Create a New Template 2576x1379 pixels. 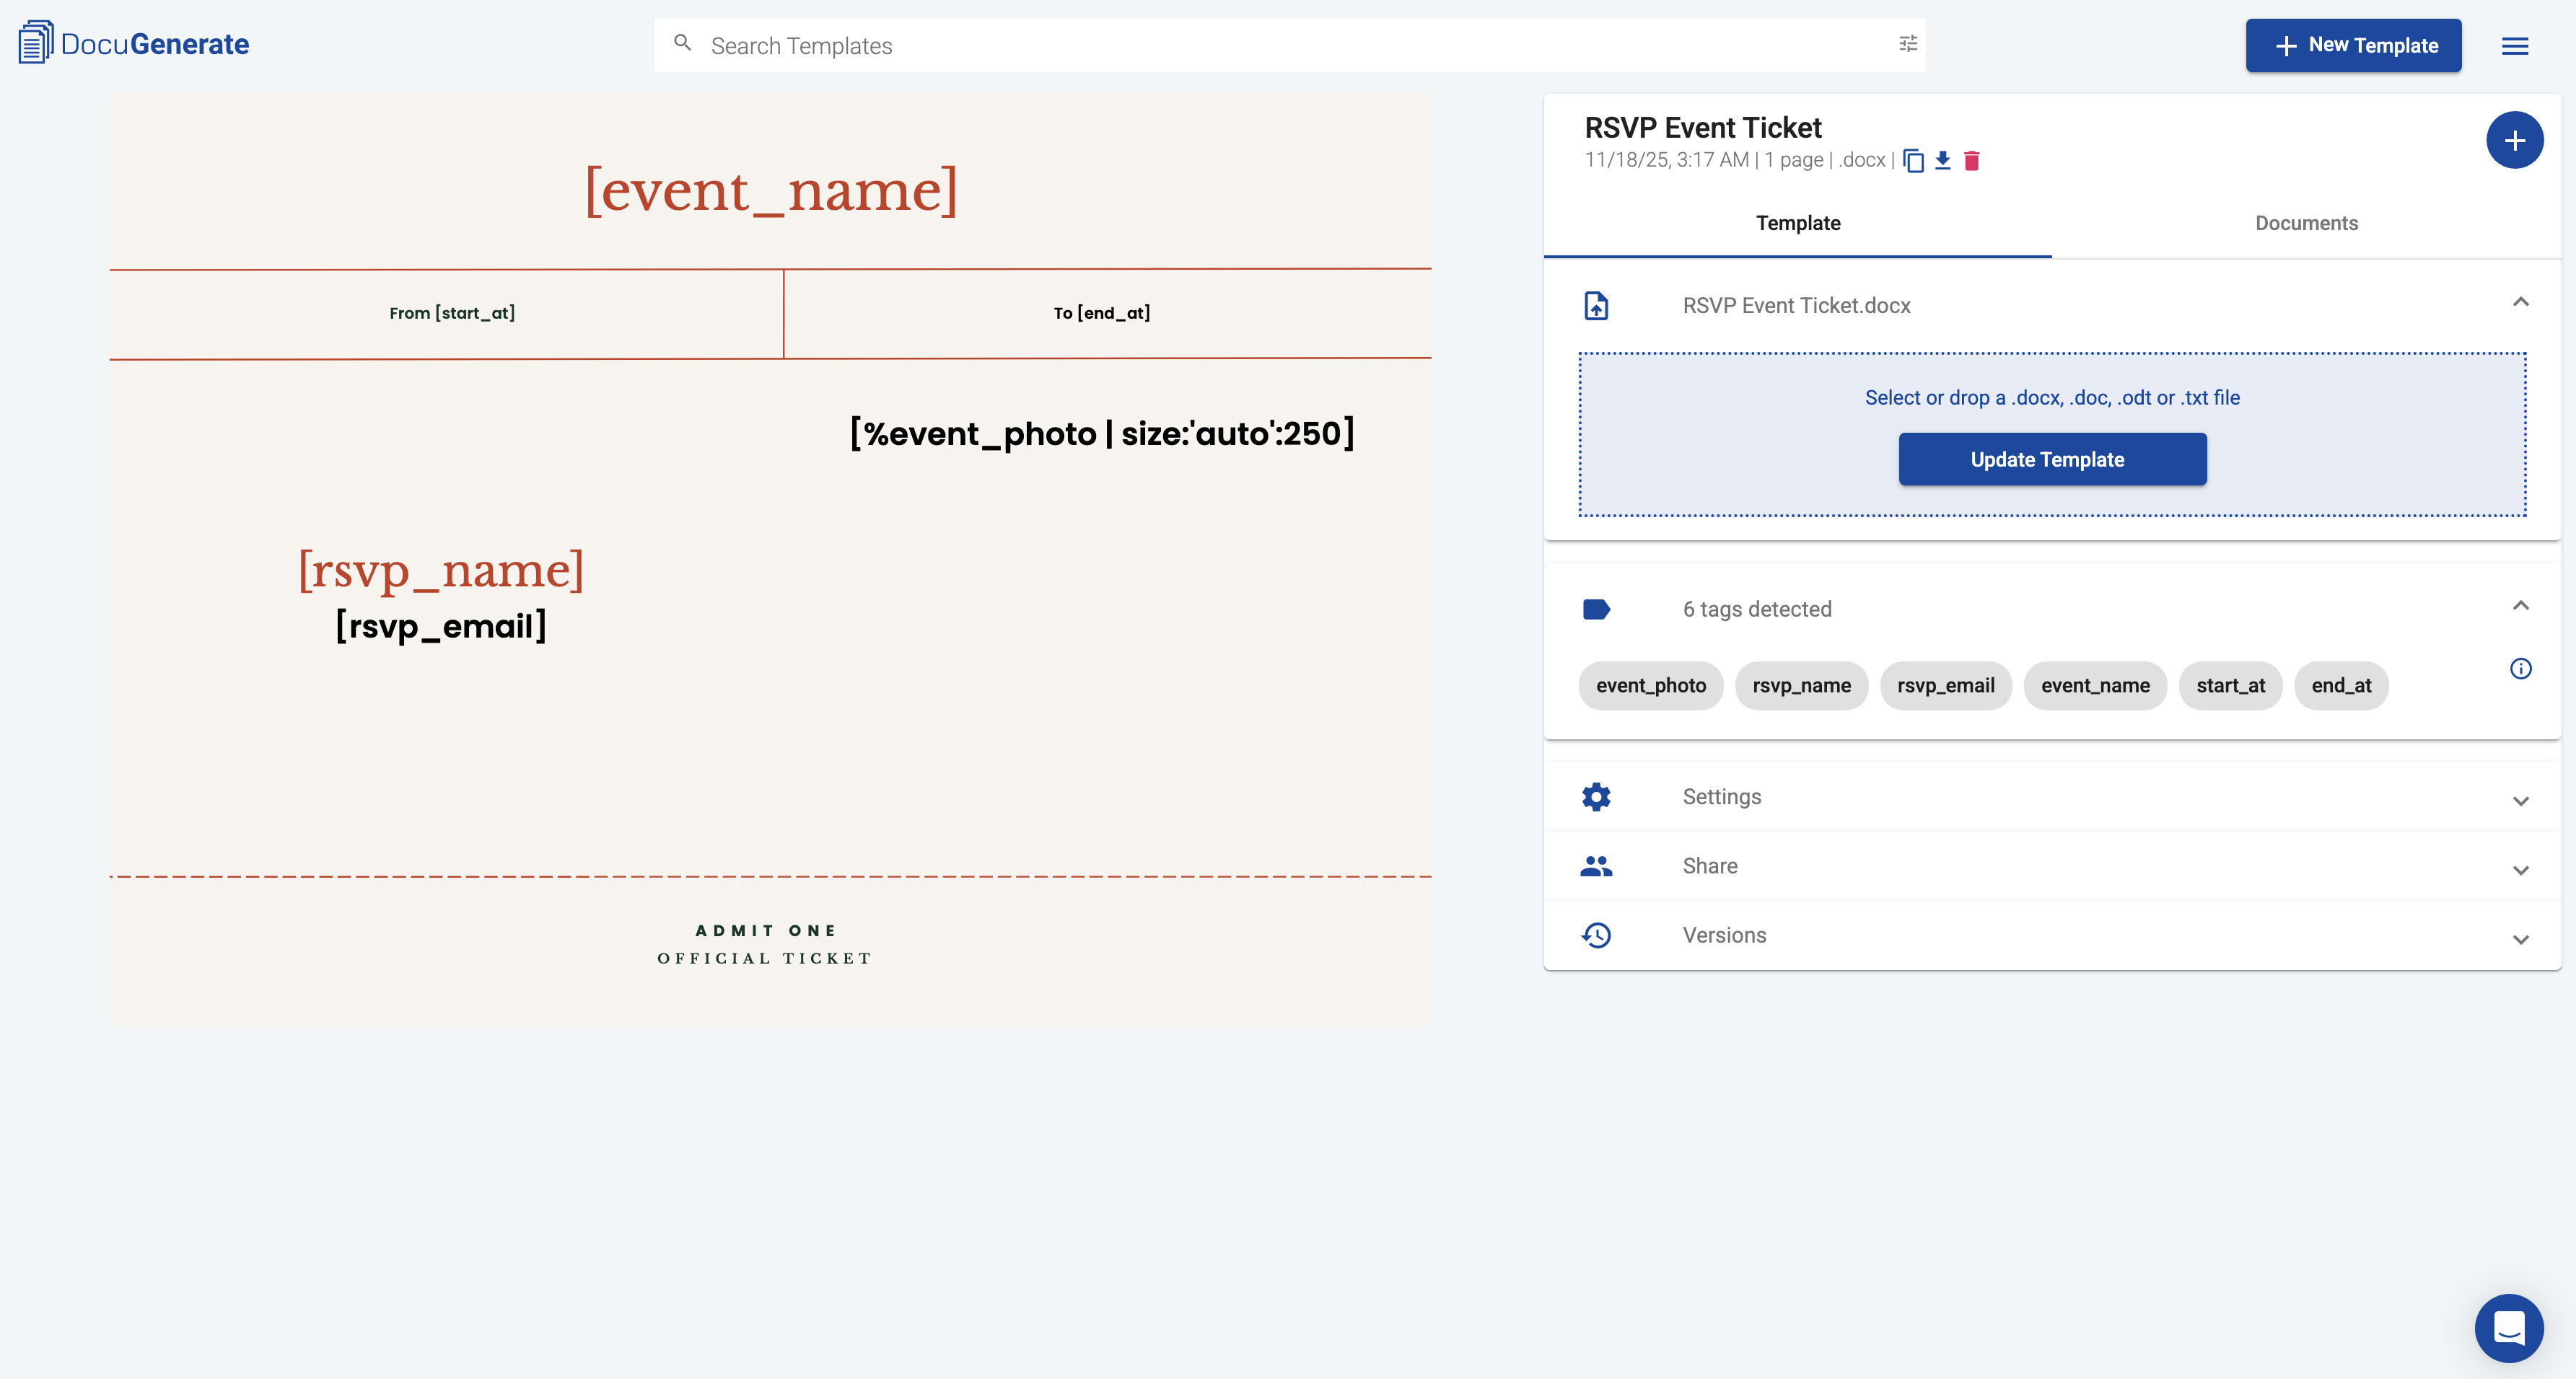[2353, 45]
